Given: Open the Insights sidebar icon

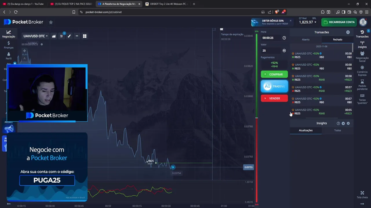Looking at the screenshot, I should pyautogui.click(x=362, y=44).
